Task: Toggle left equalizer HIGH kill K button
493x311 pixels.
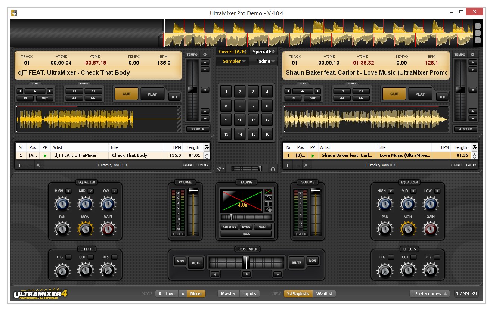Action: pyautogui.click(x=68, y=191)
